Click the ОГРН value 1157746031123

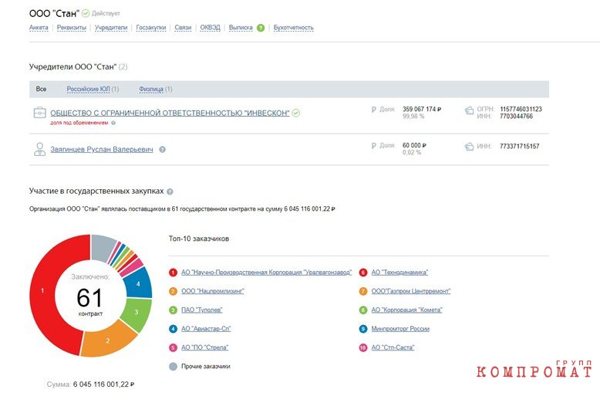pyautogui.click(x=521, y=109)
